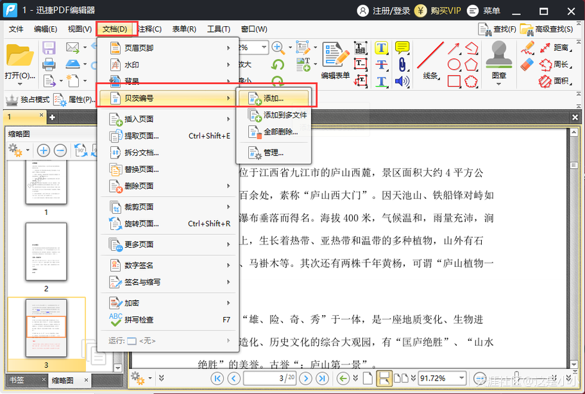Click the zoom in magnifier icon
Viewport: 585px width, 394px height.
(x=277, y=47)
